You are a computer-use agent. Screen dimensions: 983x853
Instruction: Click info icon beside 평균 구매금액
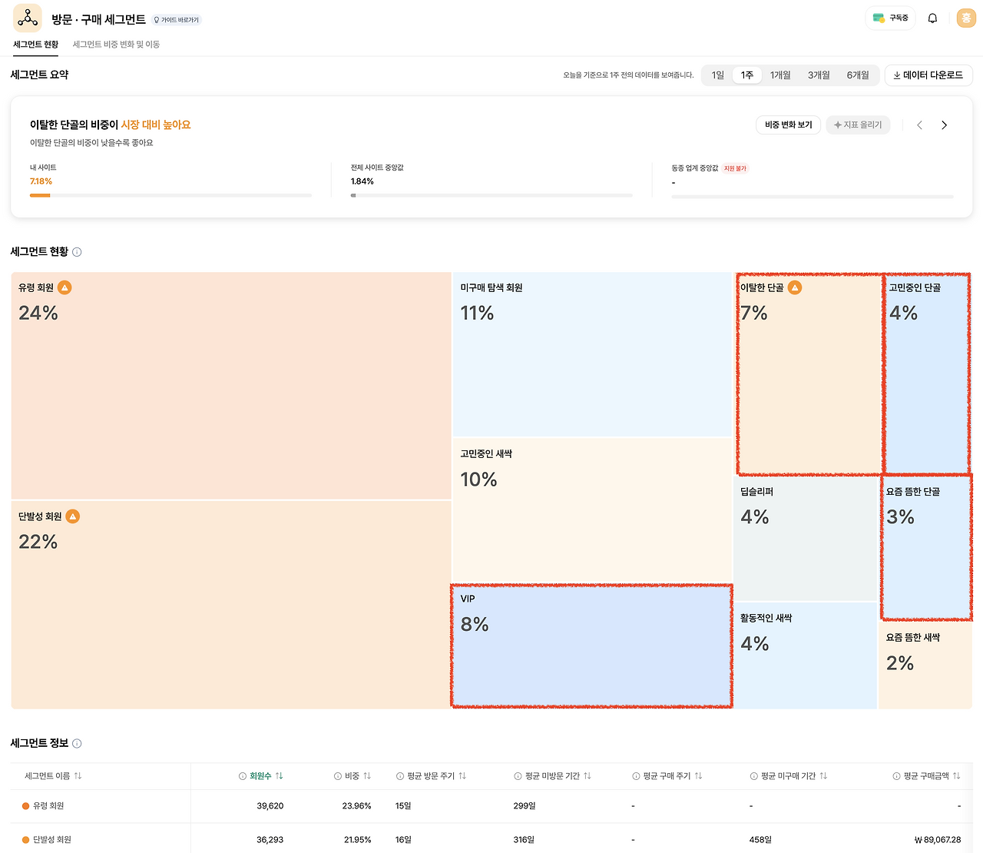pyautogui.click(x=896, y=776)
